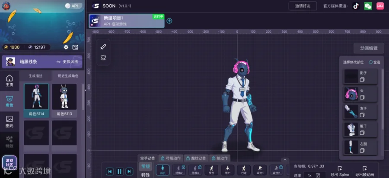Click the 头 head part thumbnail
This screenshot has width=389, height=178.
351,94
